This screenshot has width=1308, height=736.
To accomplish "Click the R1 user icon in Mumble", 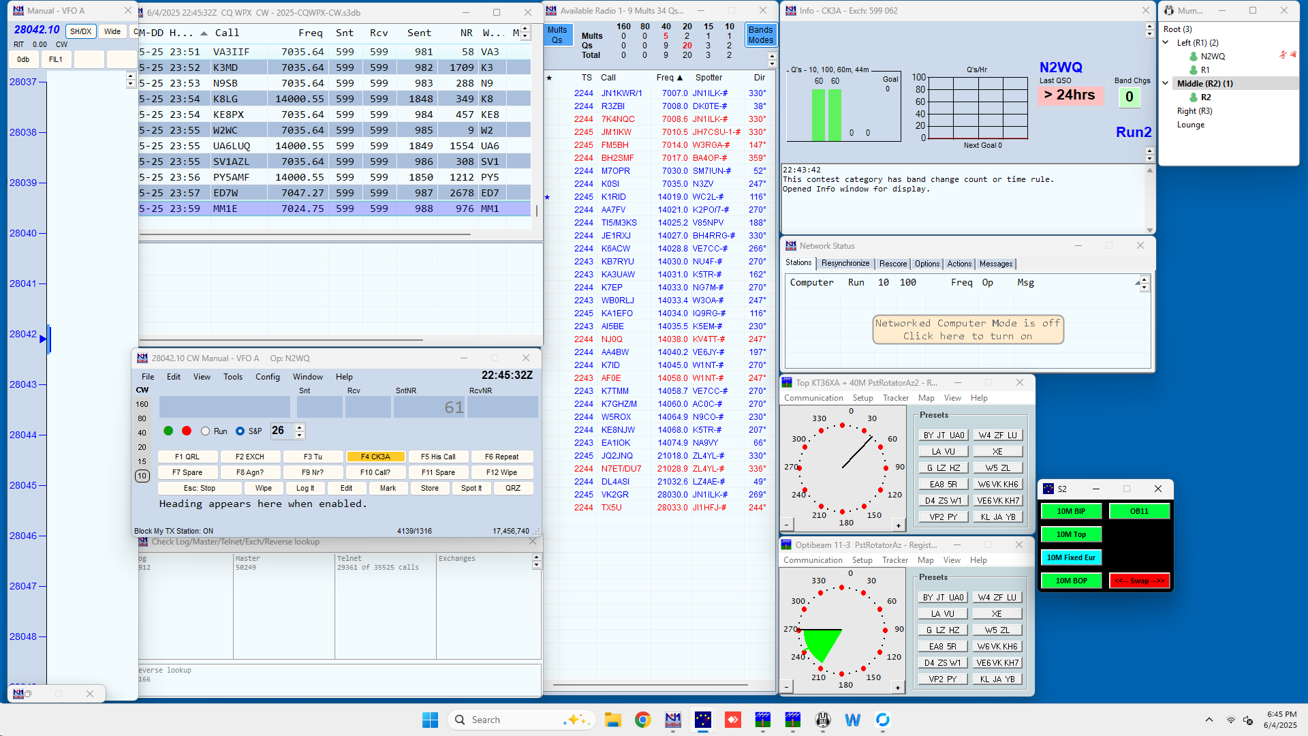I will [1194, 70].
